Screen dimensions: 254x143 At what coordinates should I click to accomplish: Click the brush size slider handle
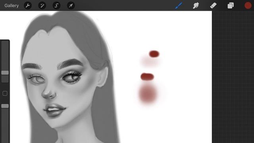tap(5, 73)
